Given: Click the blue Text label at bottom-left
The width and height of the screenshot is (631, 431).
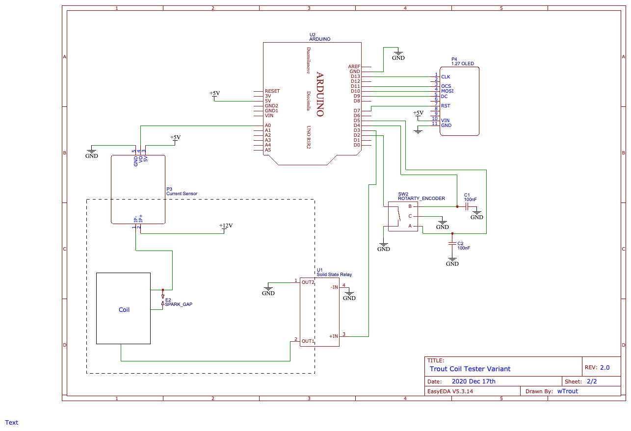Looking at the screenshot, I should (11, 422).
